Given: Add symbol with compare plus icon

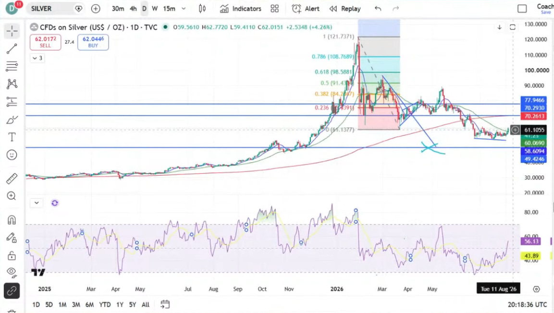Looking at the screenshot, I should pyautogui.click(x=96, y=9).
